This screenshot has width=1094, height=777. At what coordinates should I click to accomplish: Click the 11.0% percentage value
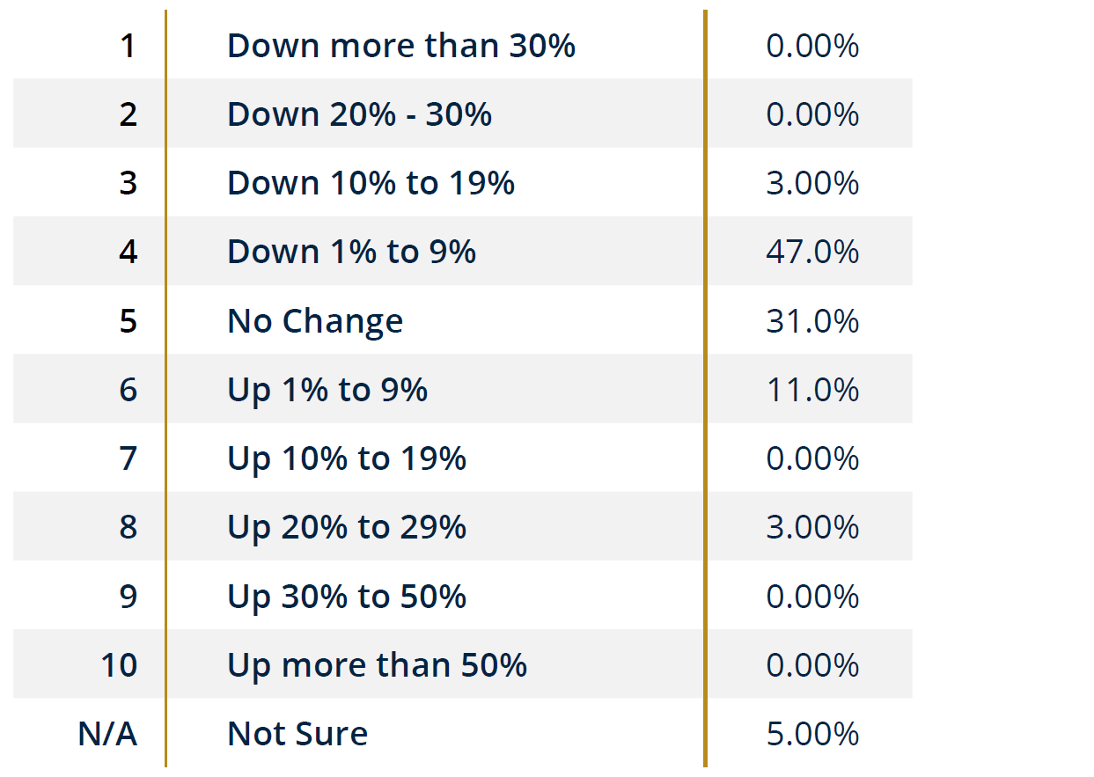(x=812, y=390)
